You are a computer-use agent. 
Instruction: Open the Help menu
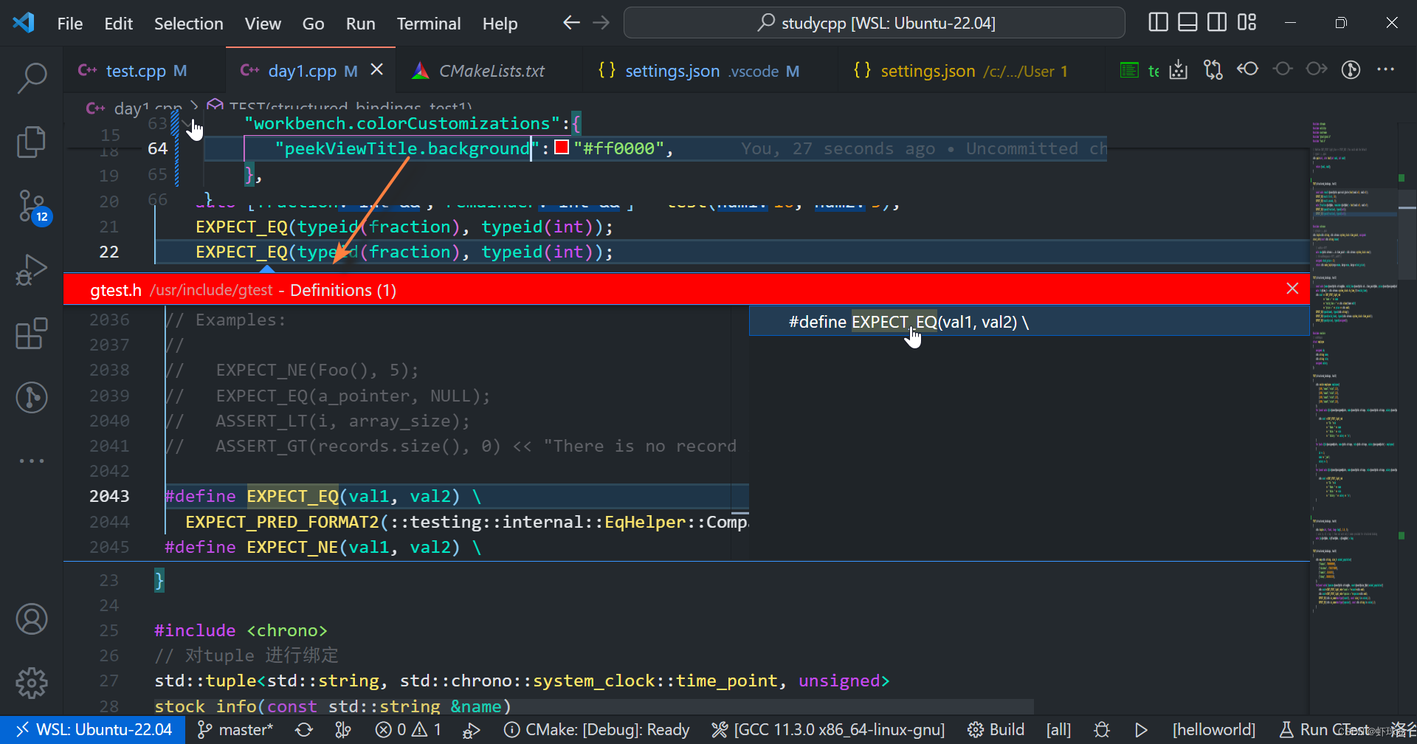(500, 24)
